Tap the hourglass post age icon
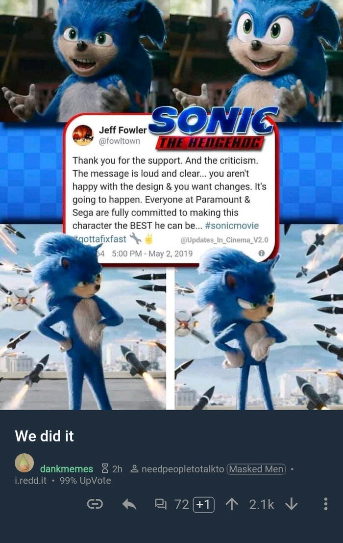Image resolution: width=343 pixels, height=543 pixels. (105, 469)
